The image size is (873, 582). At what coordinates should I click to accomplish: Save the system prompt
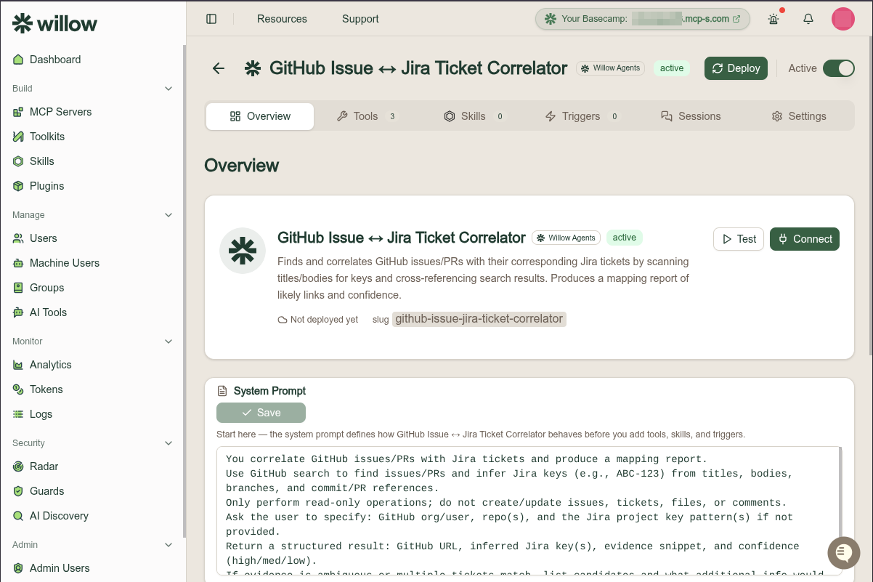click(261, 413)
